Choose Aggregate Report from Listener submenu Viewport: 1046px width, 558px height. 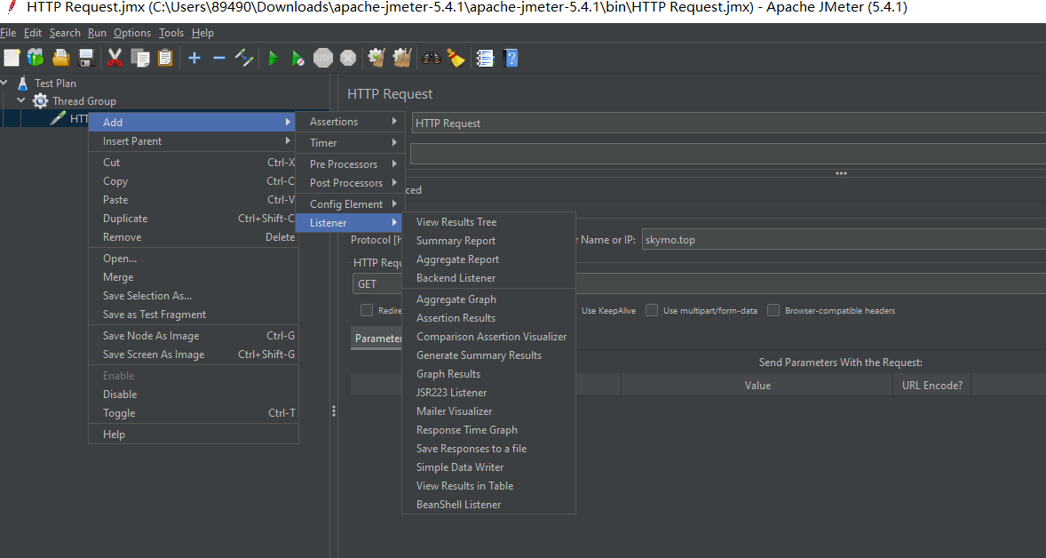[x=457, y=259]
